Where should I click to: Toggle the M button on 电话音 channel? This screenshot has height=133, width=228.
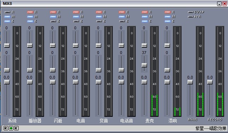[x=122, y=17]
